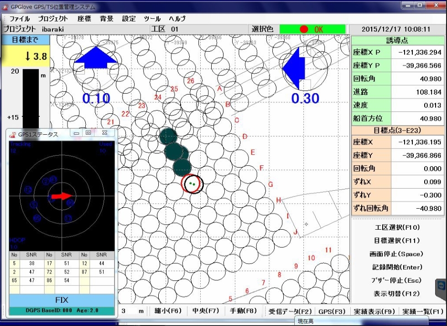Click the GPGlove application title icon

pyautogui.click(x=5, y=7)
